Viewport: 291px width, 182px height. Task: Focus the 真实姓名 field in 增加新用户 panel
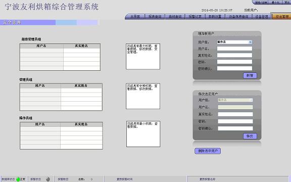[234, 55]
